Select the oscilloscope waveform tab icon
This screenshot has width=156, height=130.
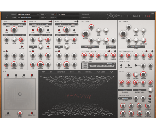pos(112,72)
